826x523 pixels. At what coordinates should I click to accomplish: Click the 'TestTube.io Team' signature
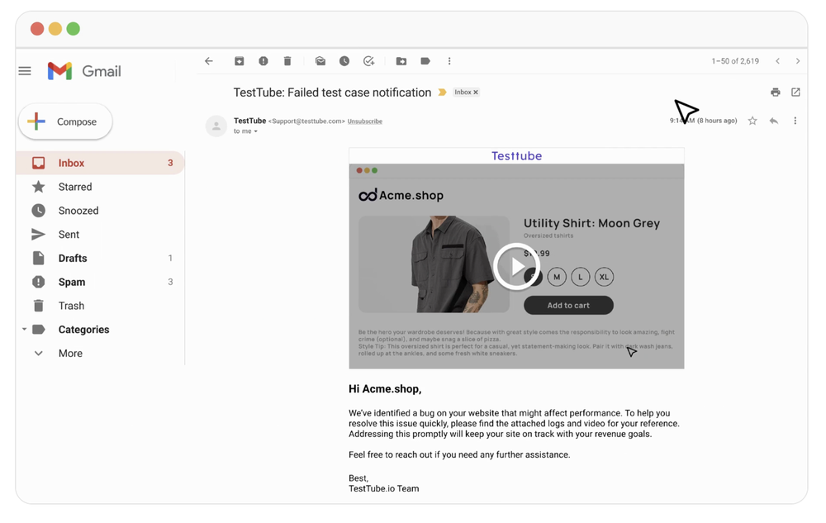384,488
